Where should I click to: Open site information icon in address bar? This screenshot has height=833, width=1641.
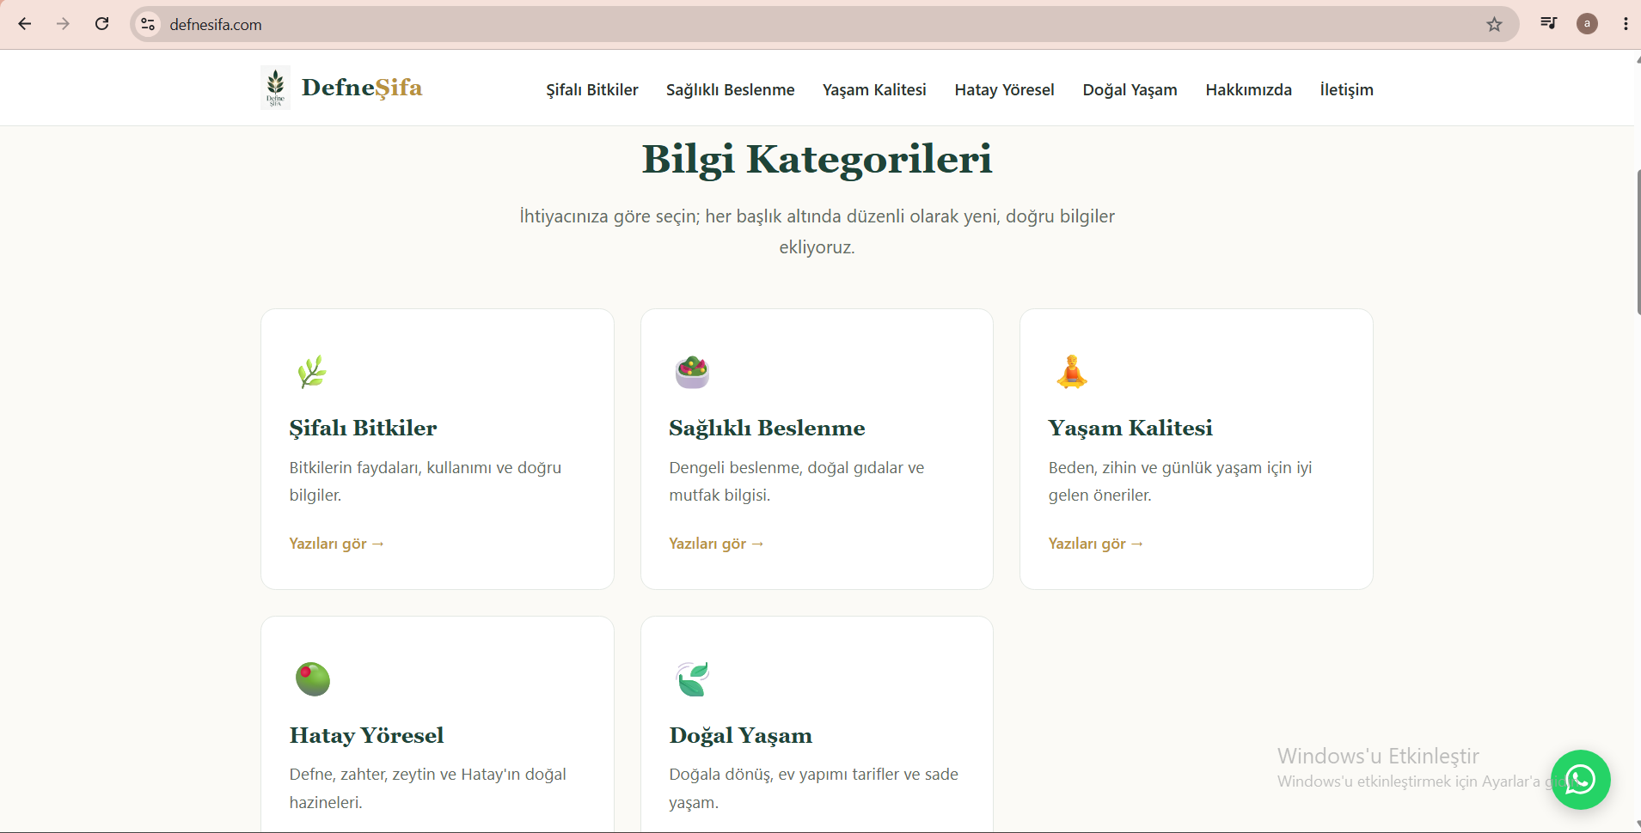(149, 24)
